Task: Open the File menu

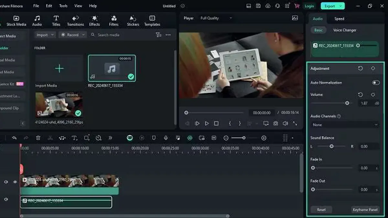Action: click(x=36, y=6)
